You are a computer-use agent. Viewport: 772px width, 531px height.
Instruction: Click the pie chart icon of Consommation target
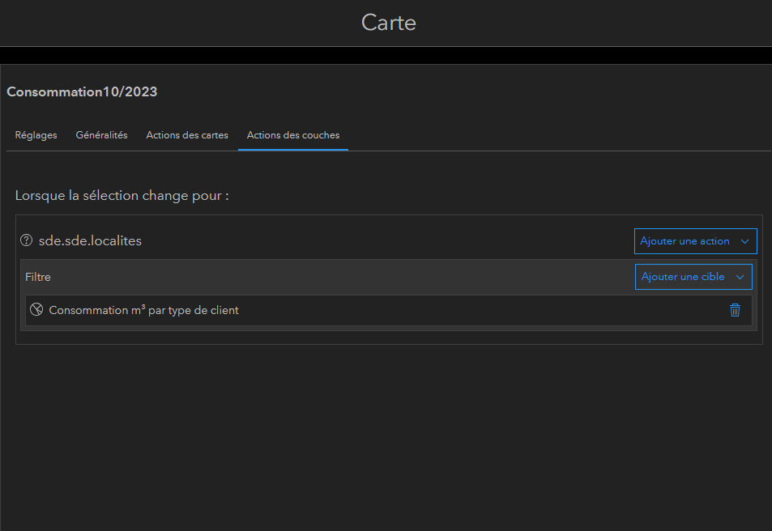(x=36, y=310)
